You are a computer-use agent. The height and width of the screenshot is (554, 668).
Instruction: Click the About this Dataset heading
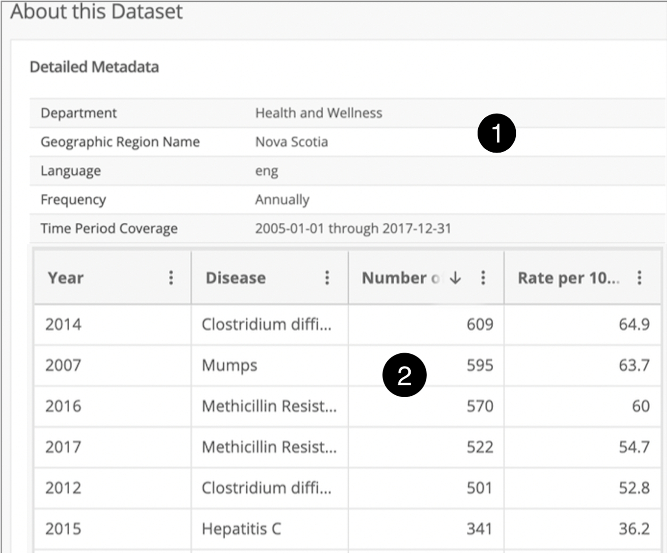tap(97, 11)
